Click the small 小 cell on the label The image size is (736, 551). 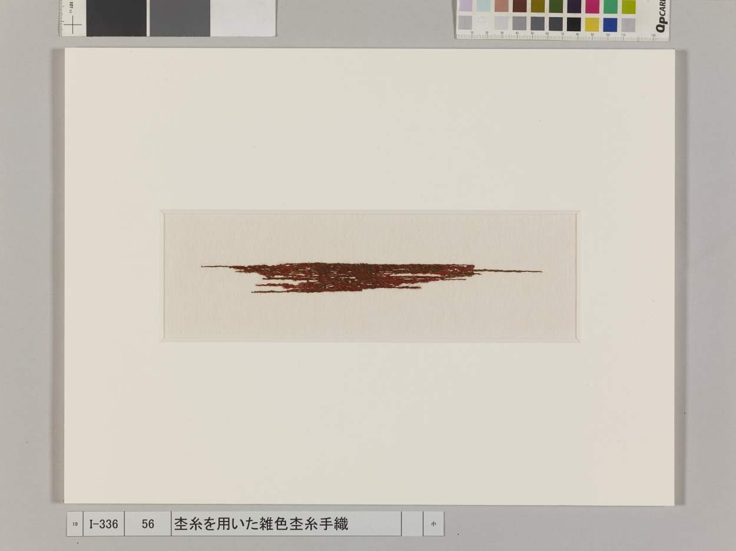(433, 524)
